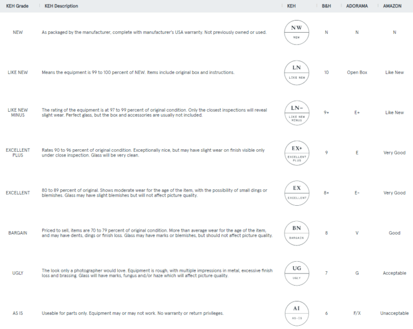The height and width of the screenshot is (329, 413).
Task: Click Adorama value 'Open Box'
Action: pos(357,72)
